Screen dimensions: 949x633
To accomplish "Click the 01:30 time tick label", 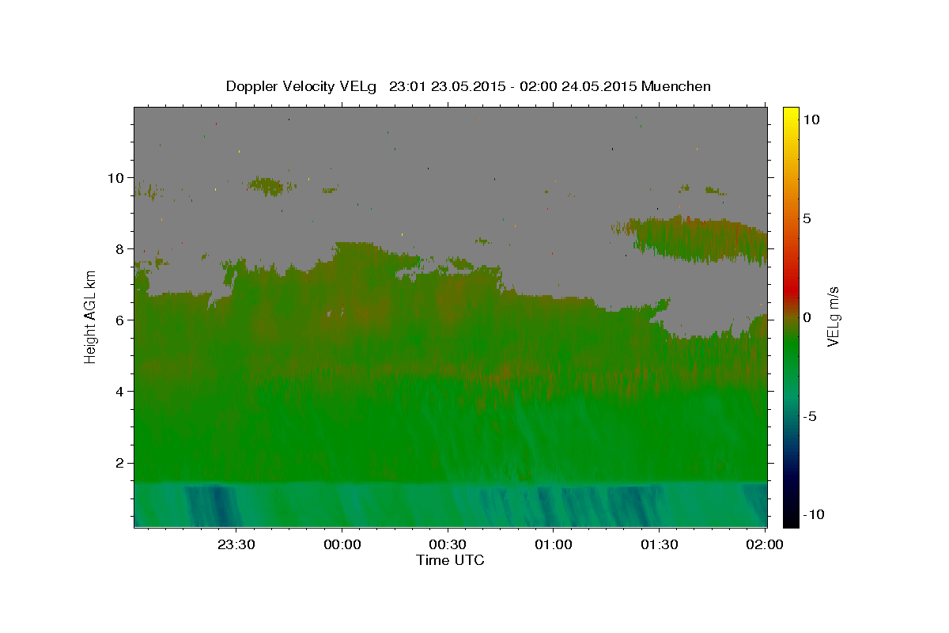I will (659, 544).
